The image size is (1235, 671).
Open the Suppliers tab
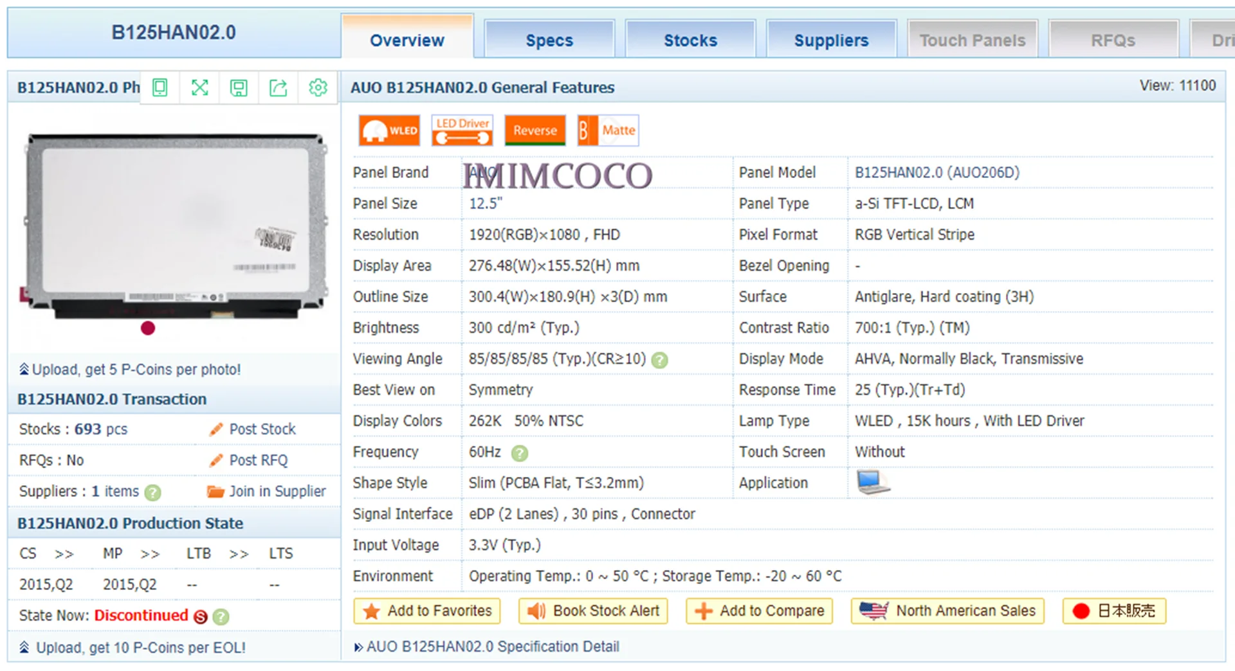pos(831,40)
